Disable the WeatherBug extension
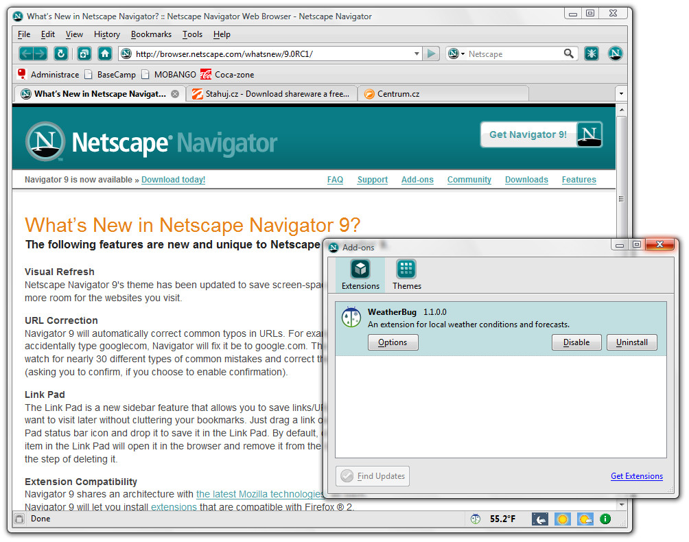689x542 pixels. point(576,342)
